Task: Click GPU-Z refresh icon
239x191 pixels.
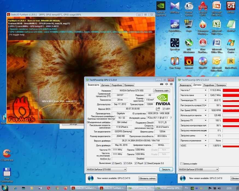Action: click(167, 84)
